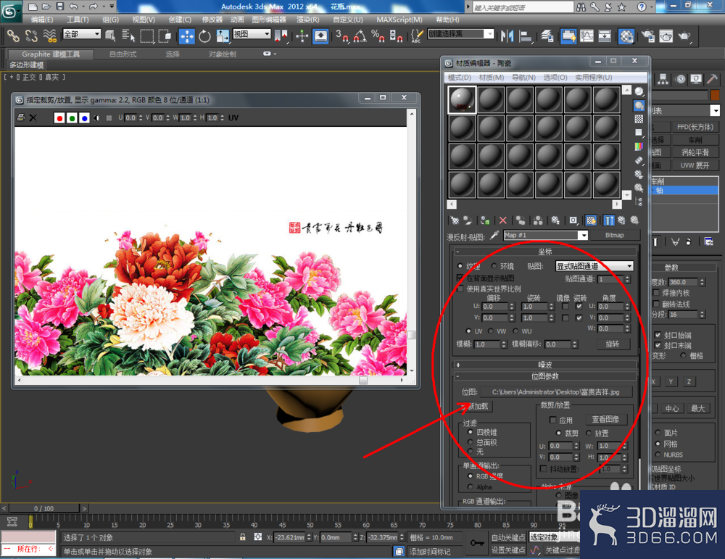This screenshot has height=559, width=725.
Task: Collapse the 坐标 rollout
Action: [x=545, y=252]
